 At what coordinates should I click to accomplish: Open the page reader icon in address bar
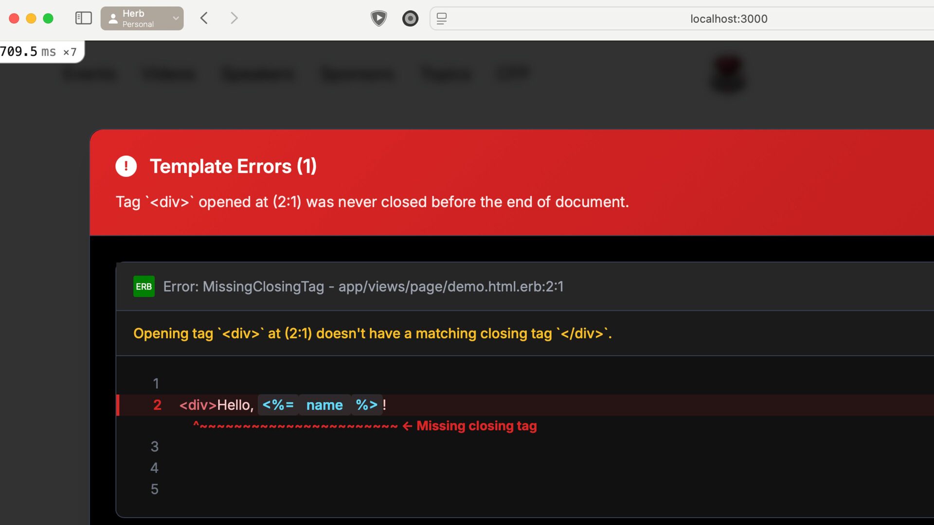442,18
